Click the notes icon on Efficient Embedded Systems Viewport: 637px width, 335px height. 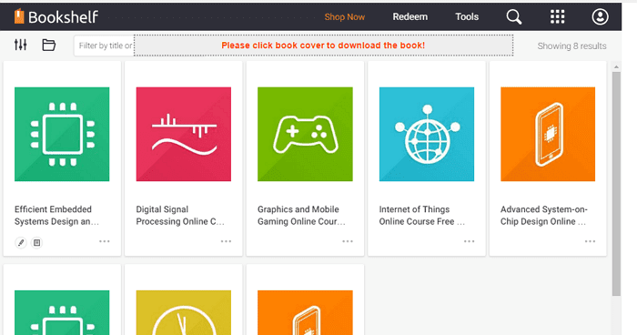tap(36, 243)
